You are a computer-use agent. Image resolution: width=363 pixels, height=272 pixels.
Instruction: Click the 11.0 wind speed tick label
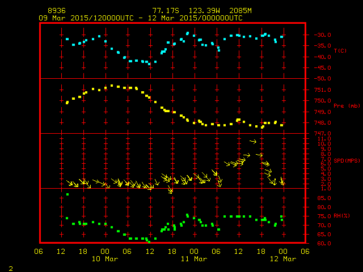[x=324, y=139]
